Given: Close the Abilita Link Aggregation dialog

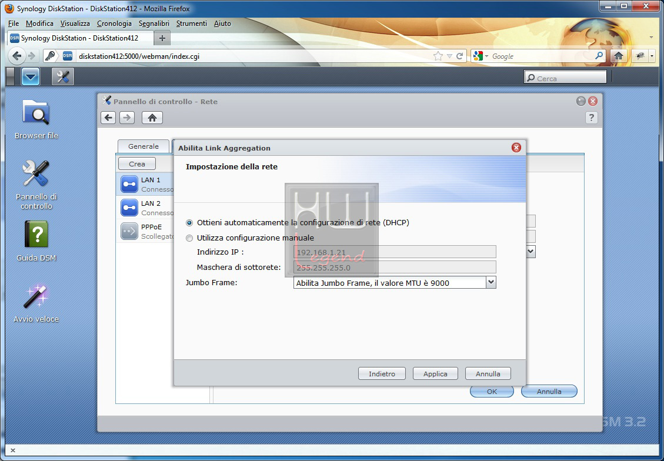Looking at the screenshot, I should (x=516, y=148).
